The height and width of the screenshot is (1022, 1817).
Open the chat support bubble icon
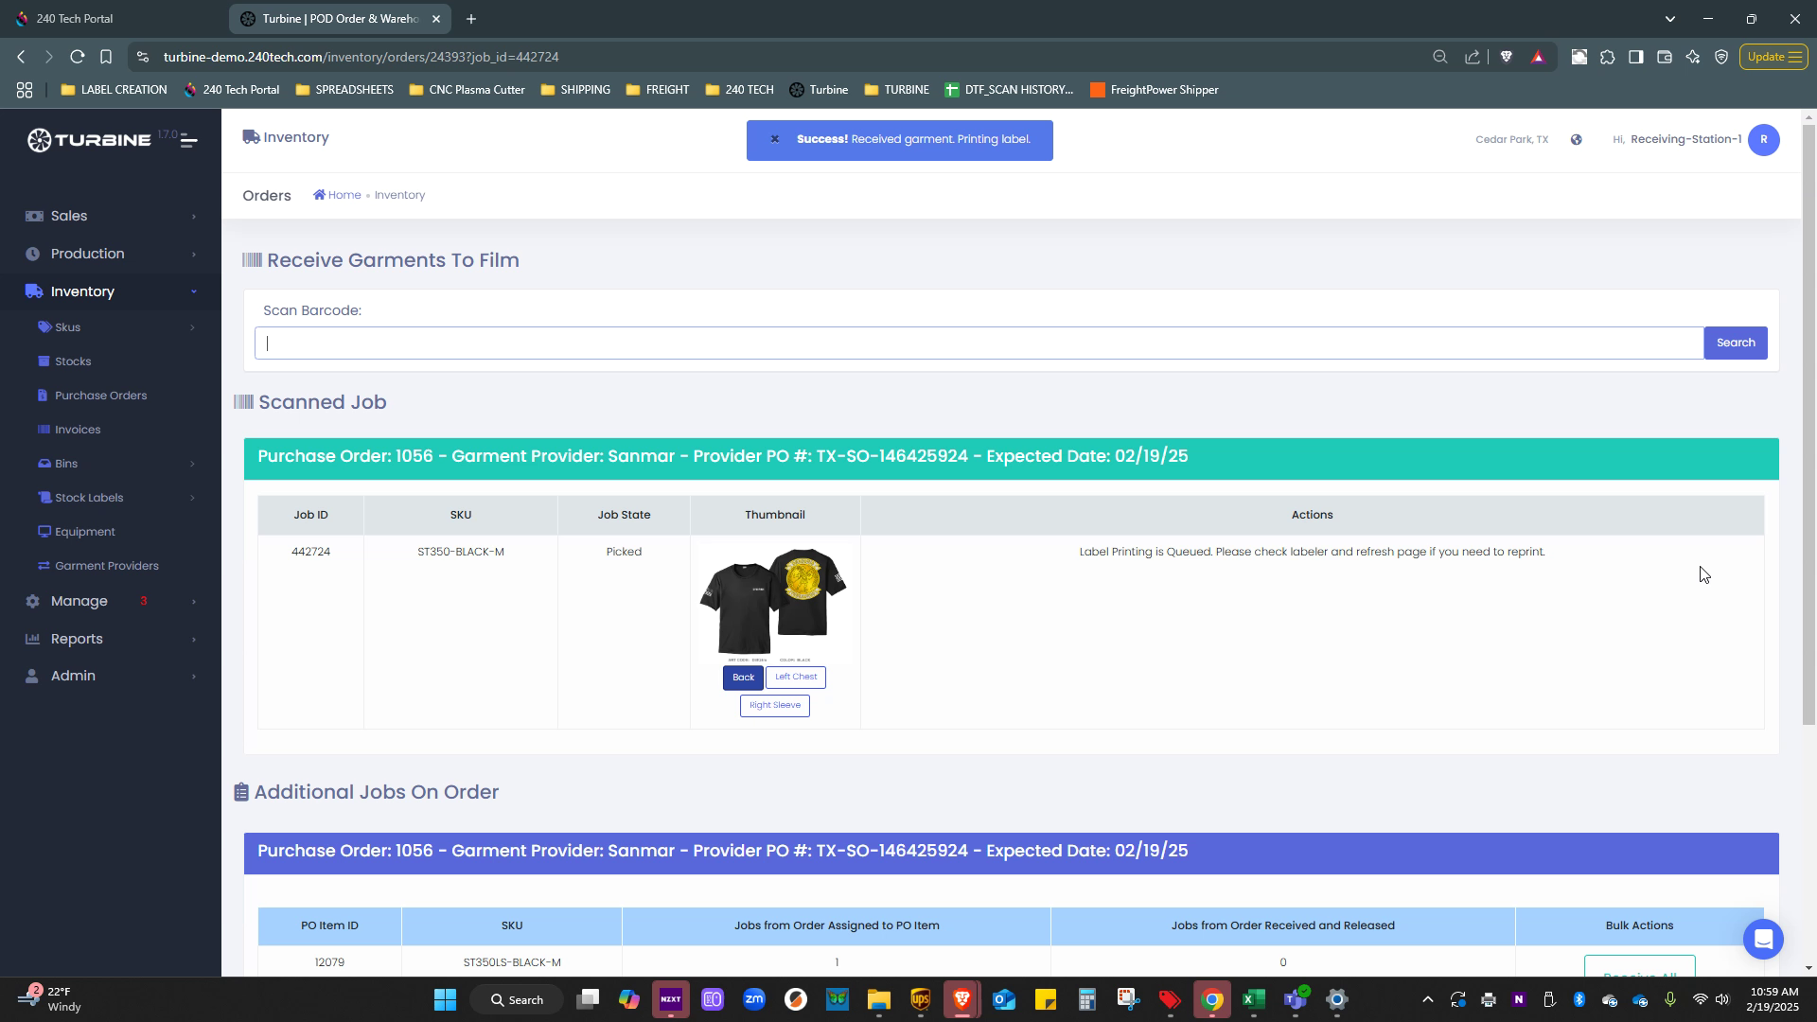click(x=1762, y=939)
